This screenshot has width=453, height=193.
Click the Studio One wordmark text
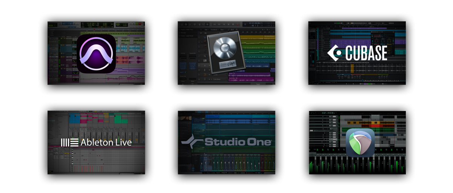(x=238, y=142)
